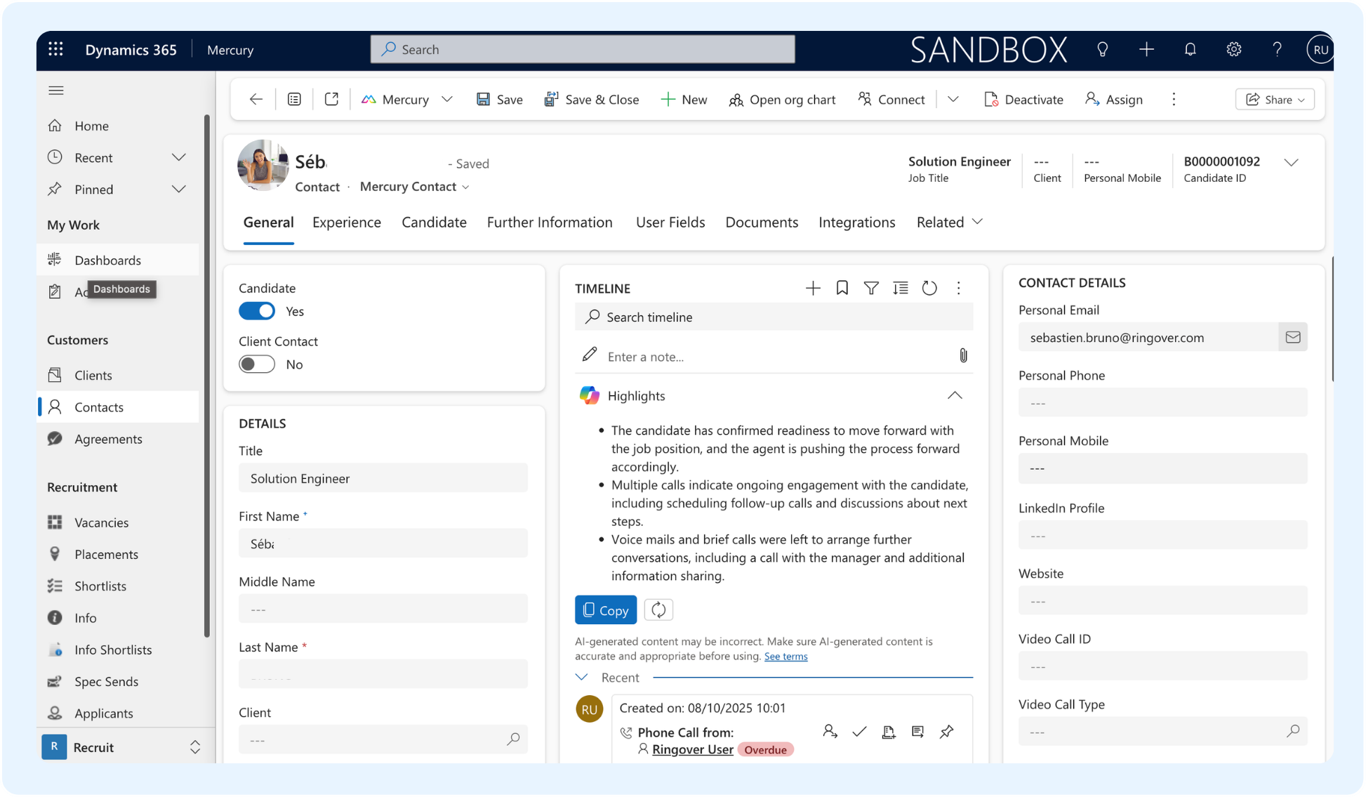Click the Video Call Type lookup icon
Viewport: 1366px width, 797px height.
tap(1293, 731)
